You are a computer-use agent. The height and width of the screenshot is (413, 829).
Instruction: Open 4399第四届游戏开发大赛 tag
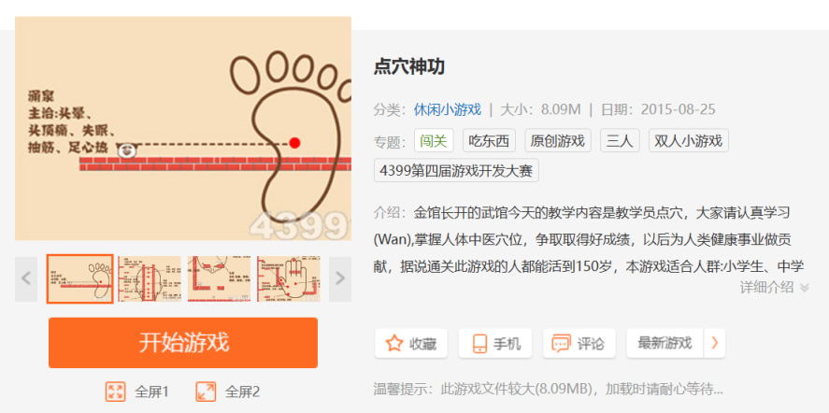click(x=456, y=170)
